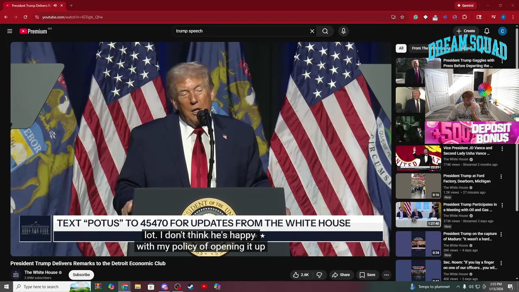
Task: View site information icon in address bar
Action: click(x=37, y=17)
